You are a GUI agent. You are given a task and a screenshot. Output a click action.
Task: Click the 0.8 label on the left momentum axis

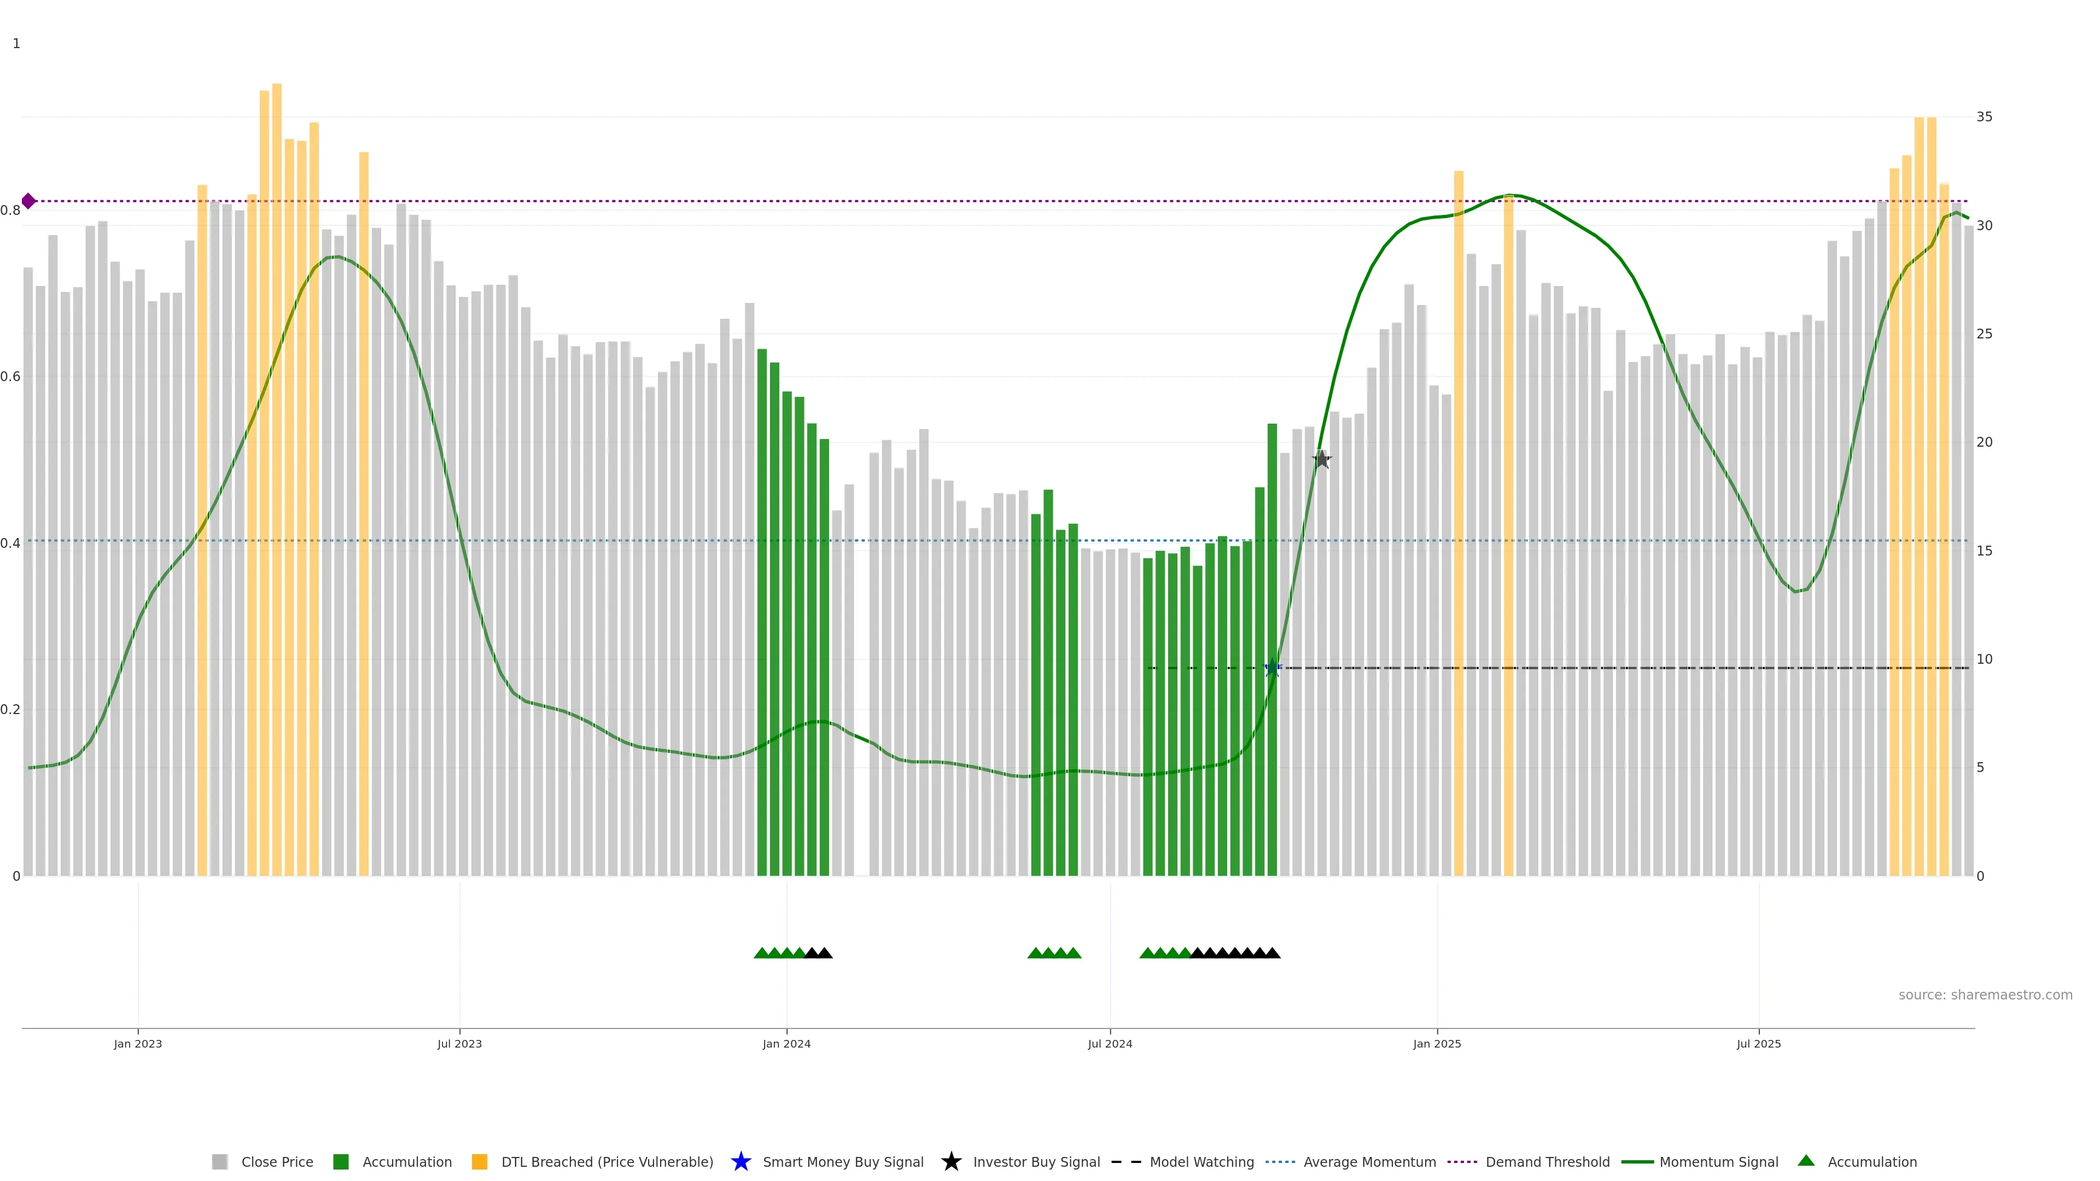coord(10,211)
